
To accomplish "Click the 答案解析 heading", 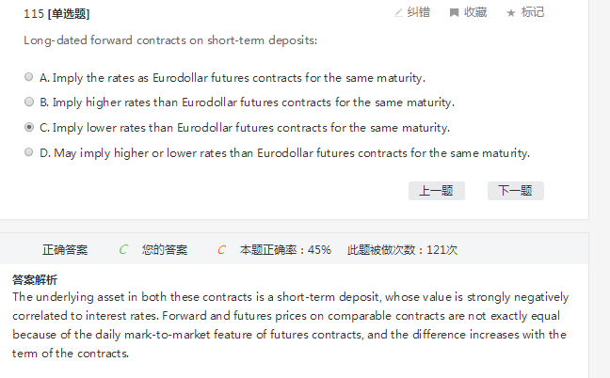I will tap(35, 279).
